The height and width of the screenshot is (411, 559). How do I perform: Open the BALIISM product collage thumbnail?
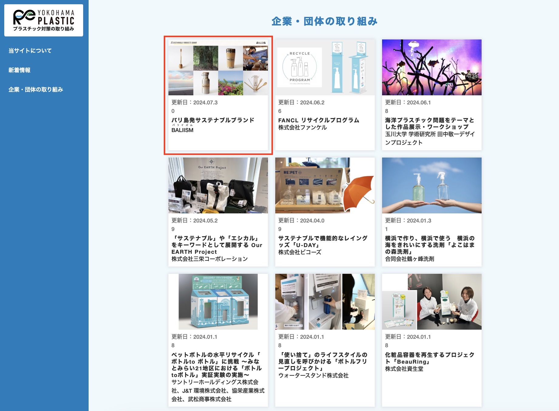tap(218, 67)
